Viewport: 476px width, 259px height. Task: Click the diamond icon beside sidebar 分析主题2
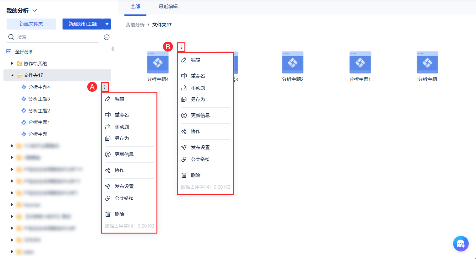pos(24,111)
